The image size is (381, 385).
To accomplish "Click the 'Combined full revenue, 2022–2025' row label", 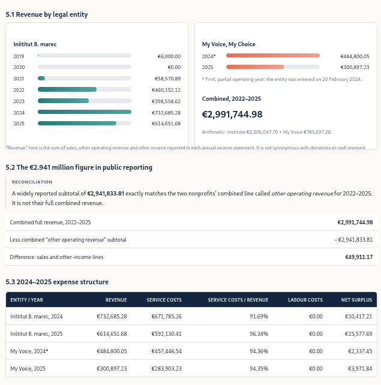I will (x=50, y=222).
